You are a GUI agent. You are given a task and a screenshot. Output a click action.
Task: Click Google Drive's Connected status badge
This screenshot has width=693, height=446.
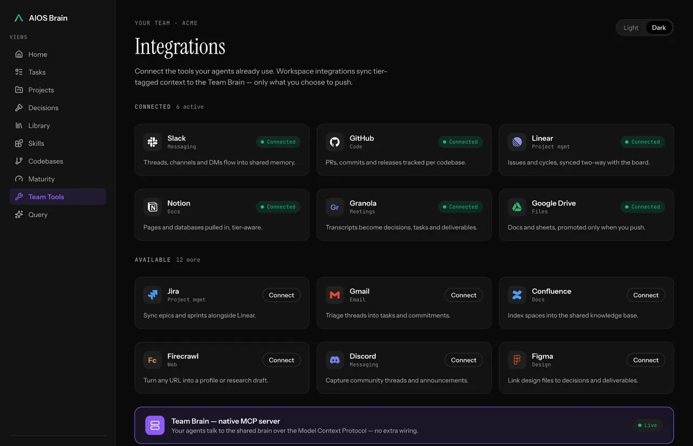tap(643, 207)
